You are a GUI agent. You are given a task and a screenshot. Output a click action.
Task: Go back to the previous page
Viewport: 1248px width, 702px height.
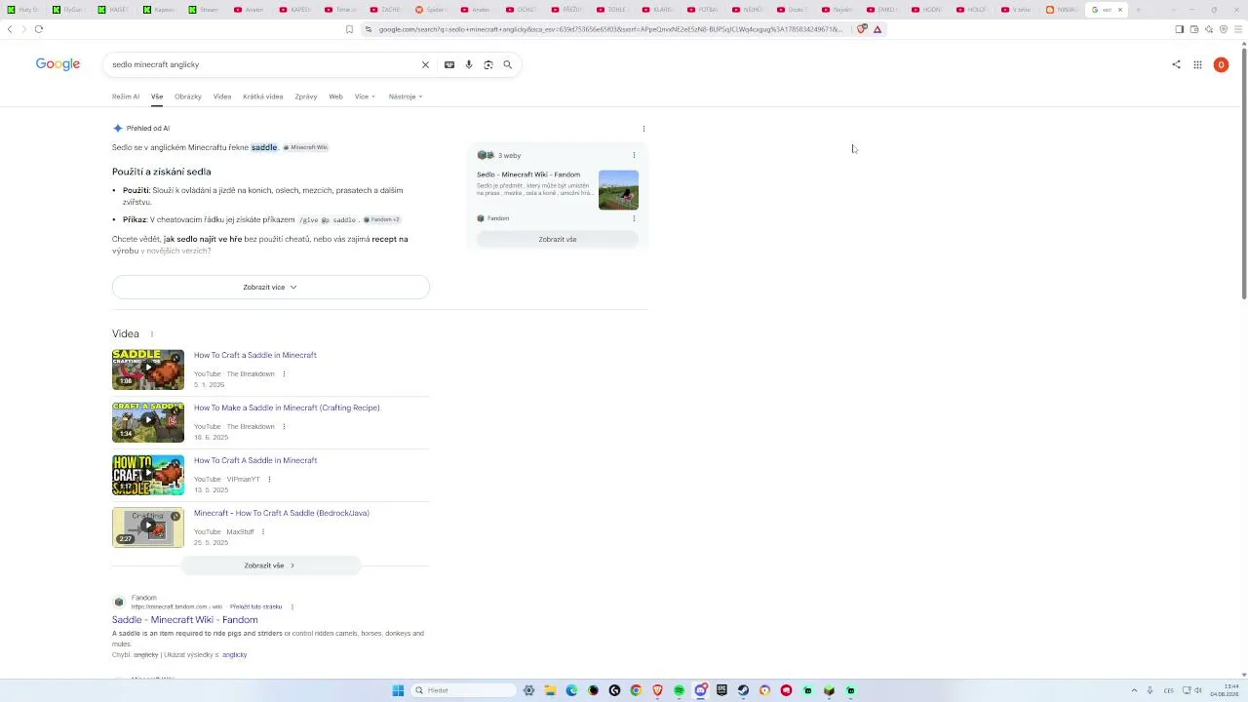click(10, 29)
